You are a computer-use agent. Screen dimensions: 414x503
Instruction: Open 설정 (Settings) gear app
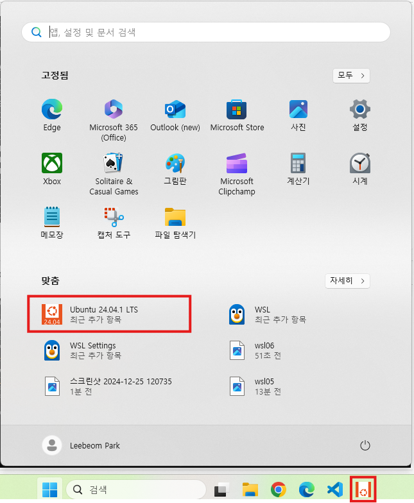tap(359, 115)
